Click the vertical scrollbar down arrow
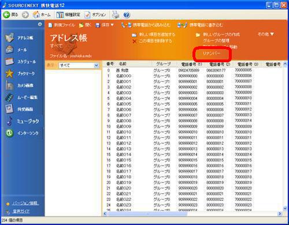The image size is (289, 225). (x=285, y=208)
